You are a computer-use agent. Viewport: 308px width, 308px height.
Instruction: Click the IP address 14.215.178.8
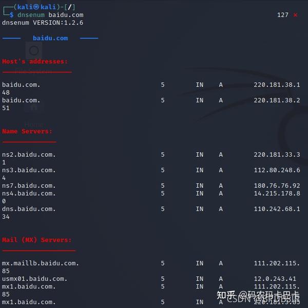click(277, 193)
